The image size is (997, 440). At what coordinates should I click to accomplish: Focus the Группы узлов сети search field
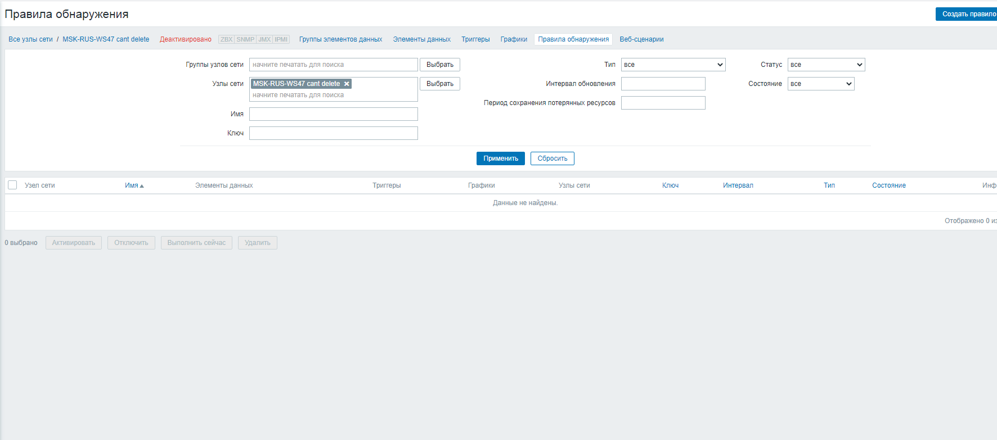(x=334, y=65)
